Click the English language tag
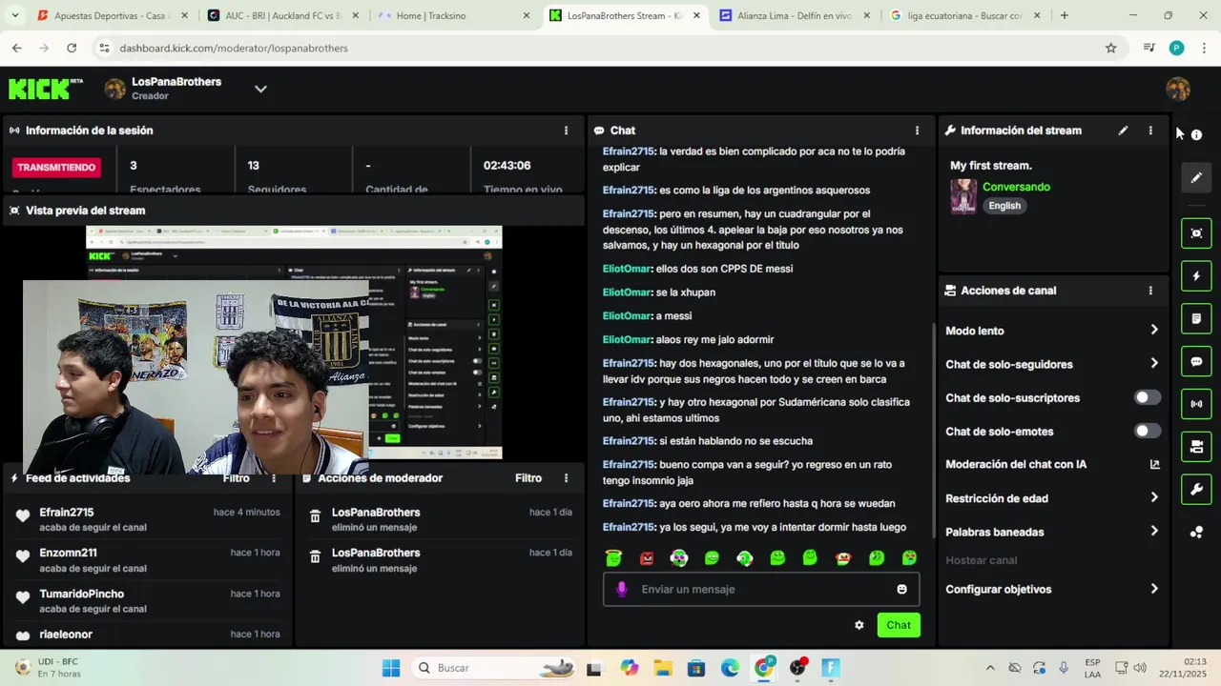 click(x=1004, y=206)
